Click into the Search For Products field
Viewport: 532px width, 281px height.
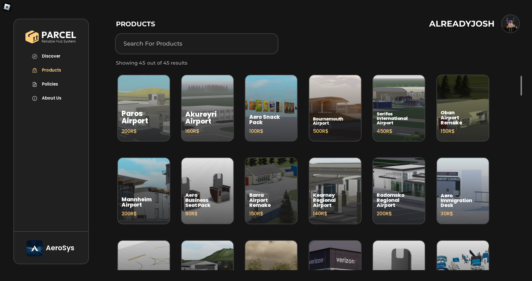[x=197, y=44]
